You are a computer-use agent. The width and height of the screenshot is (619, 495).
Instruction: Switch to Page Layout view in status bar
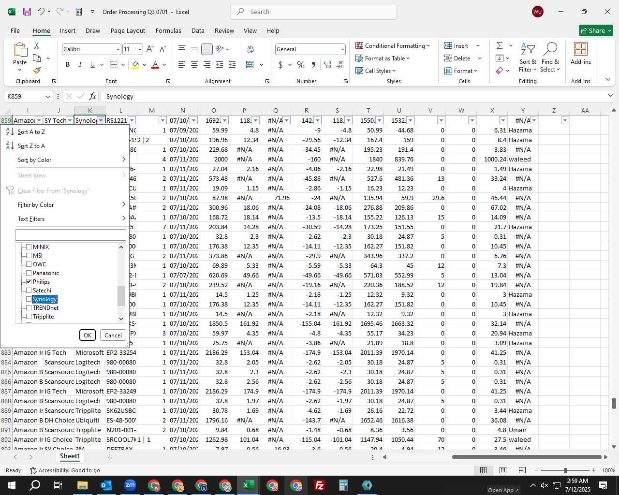[503, 470]
